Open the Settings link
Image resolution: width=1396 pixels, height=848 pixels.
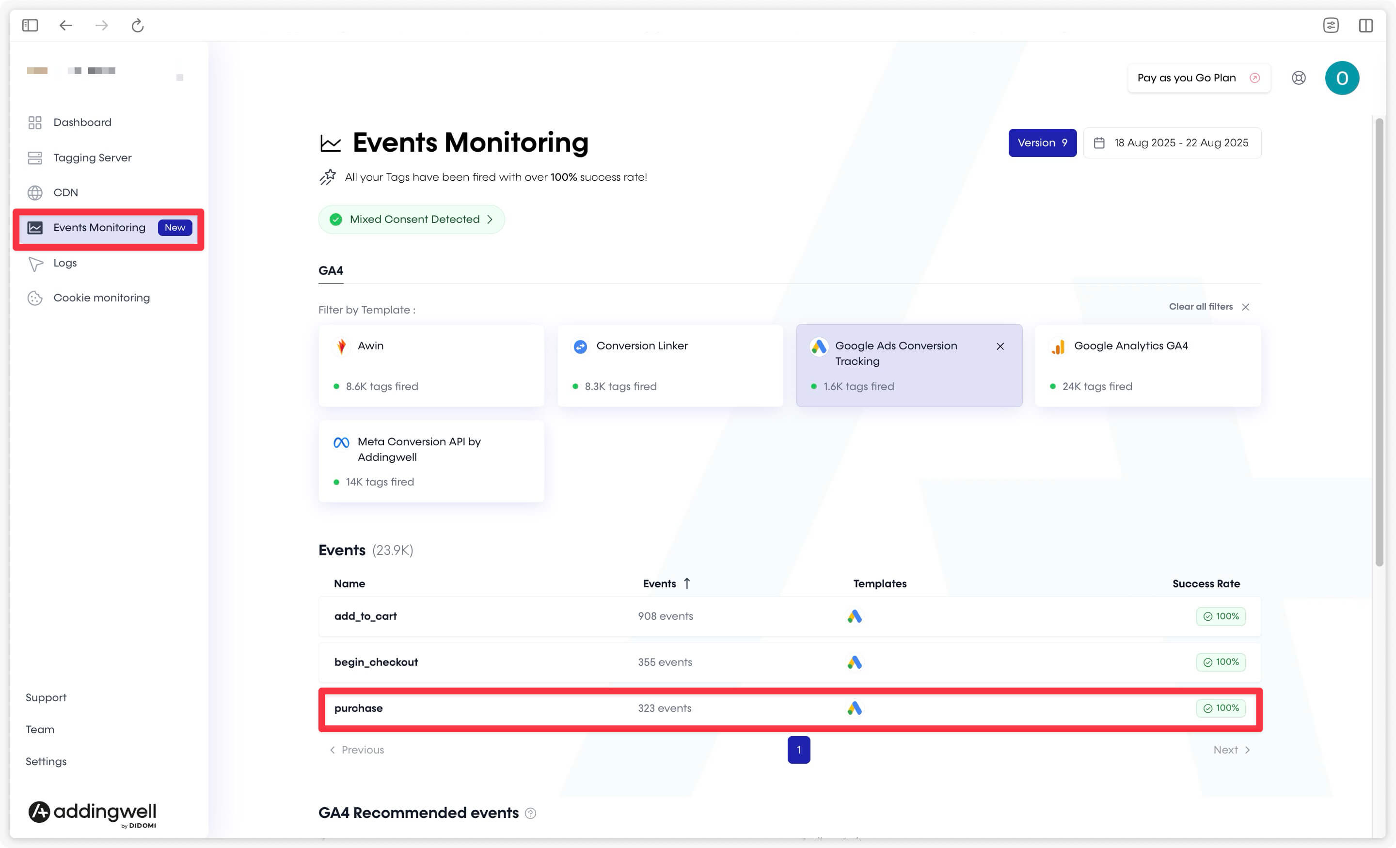coord(46,762)
